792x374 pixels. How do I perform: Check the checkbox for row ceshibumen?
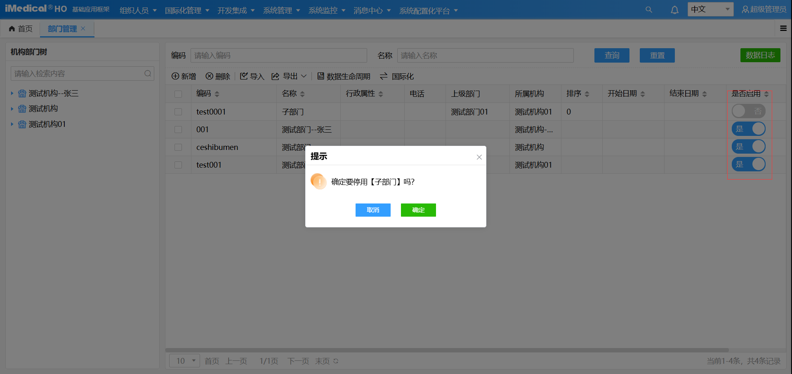tap(178, 147)
